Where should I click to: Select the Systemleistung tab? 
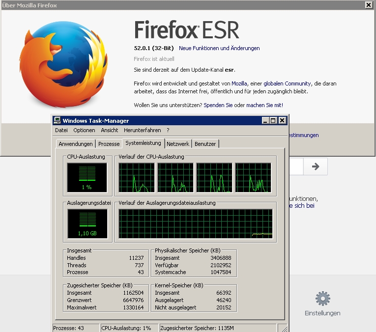(x=143, y=143)
